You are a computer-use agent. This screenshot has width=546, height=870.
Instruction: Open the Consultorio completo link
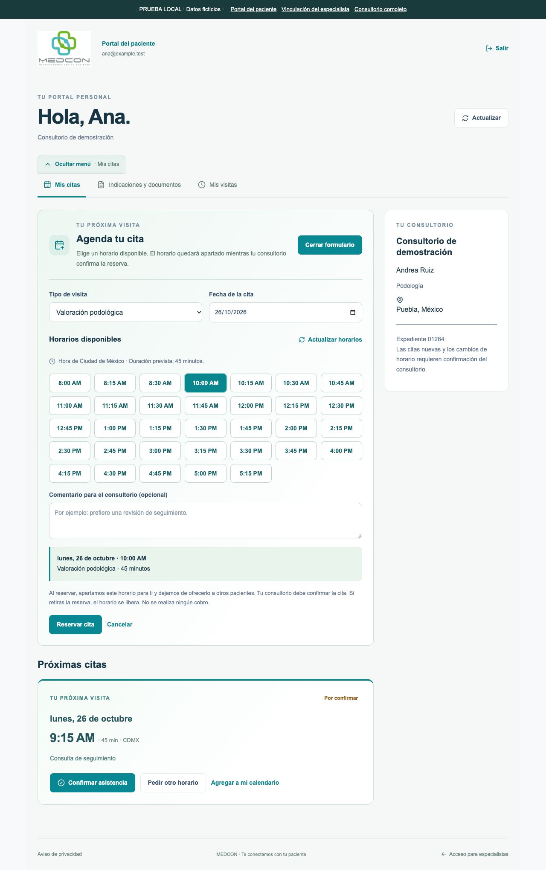click(380, 9)
